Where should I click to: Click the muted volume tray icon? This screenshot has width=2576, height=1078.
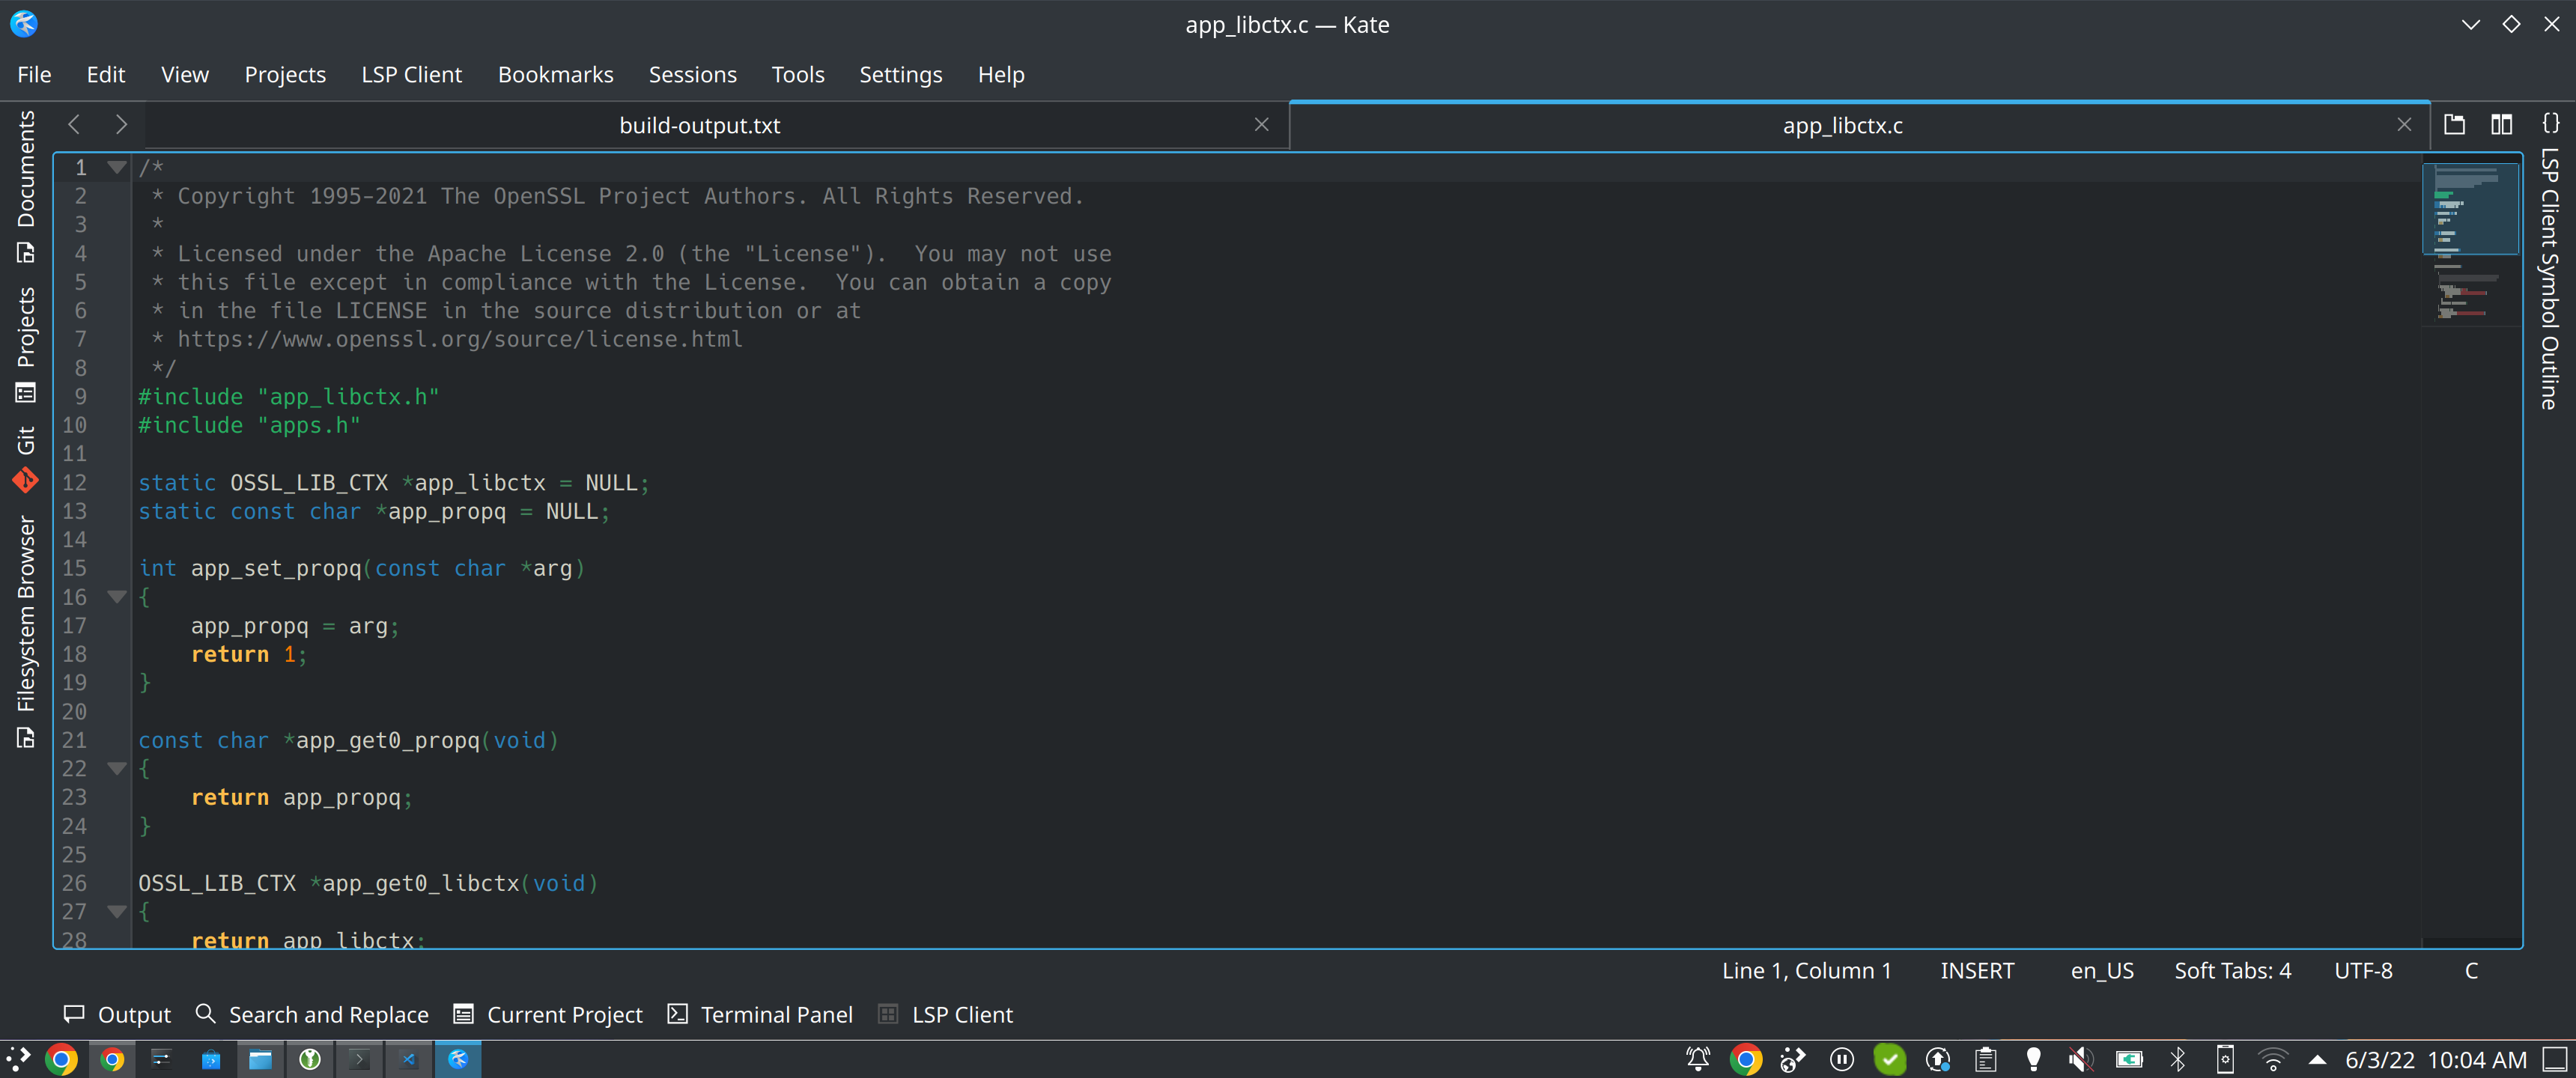tap(2080, 1059)
